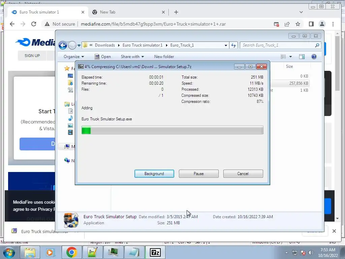Click the Background button in 7-Zip dialog
This screenshot has width=345, height=259.
[154, 174]
